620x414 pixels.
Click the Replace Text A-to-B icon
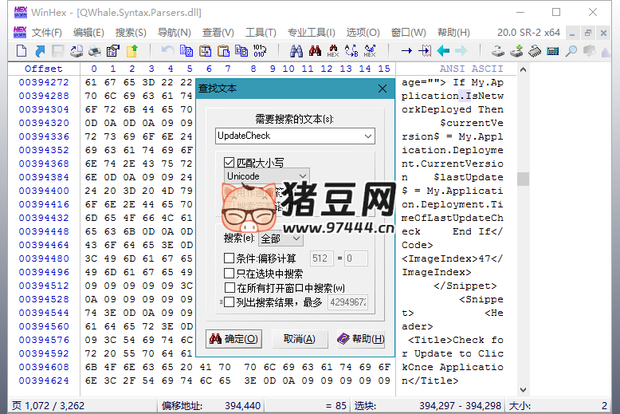351,51
